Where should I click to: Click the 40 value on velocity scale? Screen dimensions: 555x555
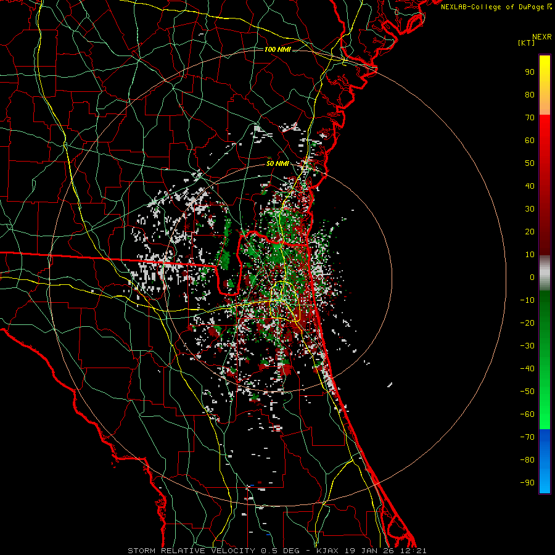coord(530,186)
